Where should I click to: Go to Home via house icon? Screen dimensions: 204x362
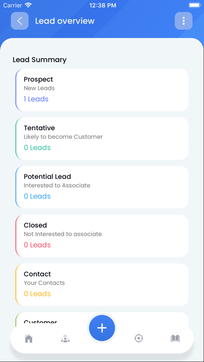click(x=29, y=339)
